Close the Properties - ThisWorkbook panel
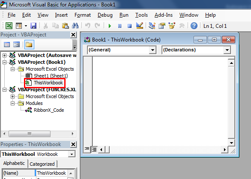 pos(73,144)
